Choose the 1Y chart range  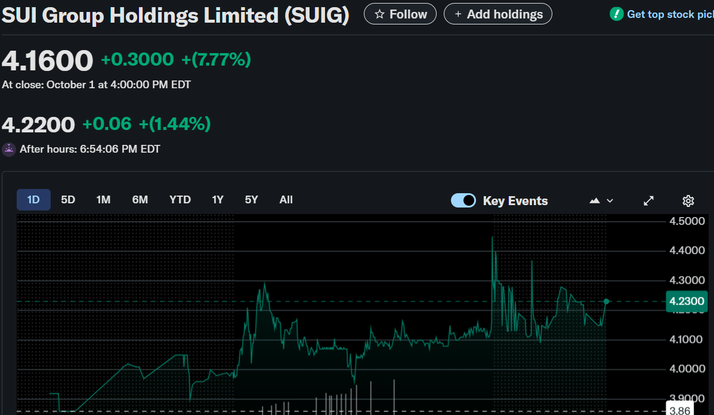218,200
